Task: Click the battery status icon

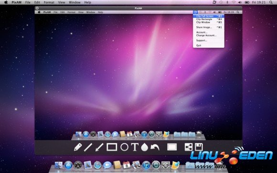Action: [247, 2]
